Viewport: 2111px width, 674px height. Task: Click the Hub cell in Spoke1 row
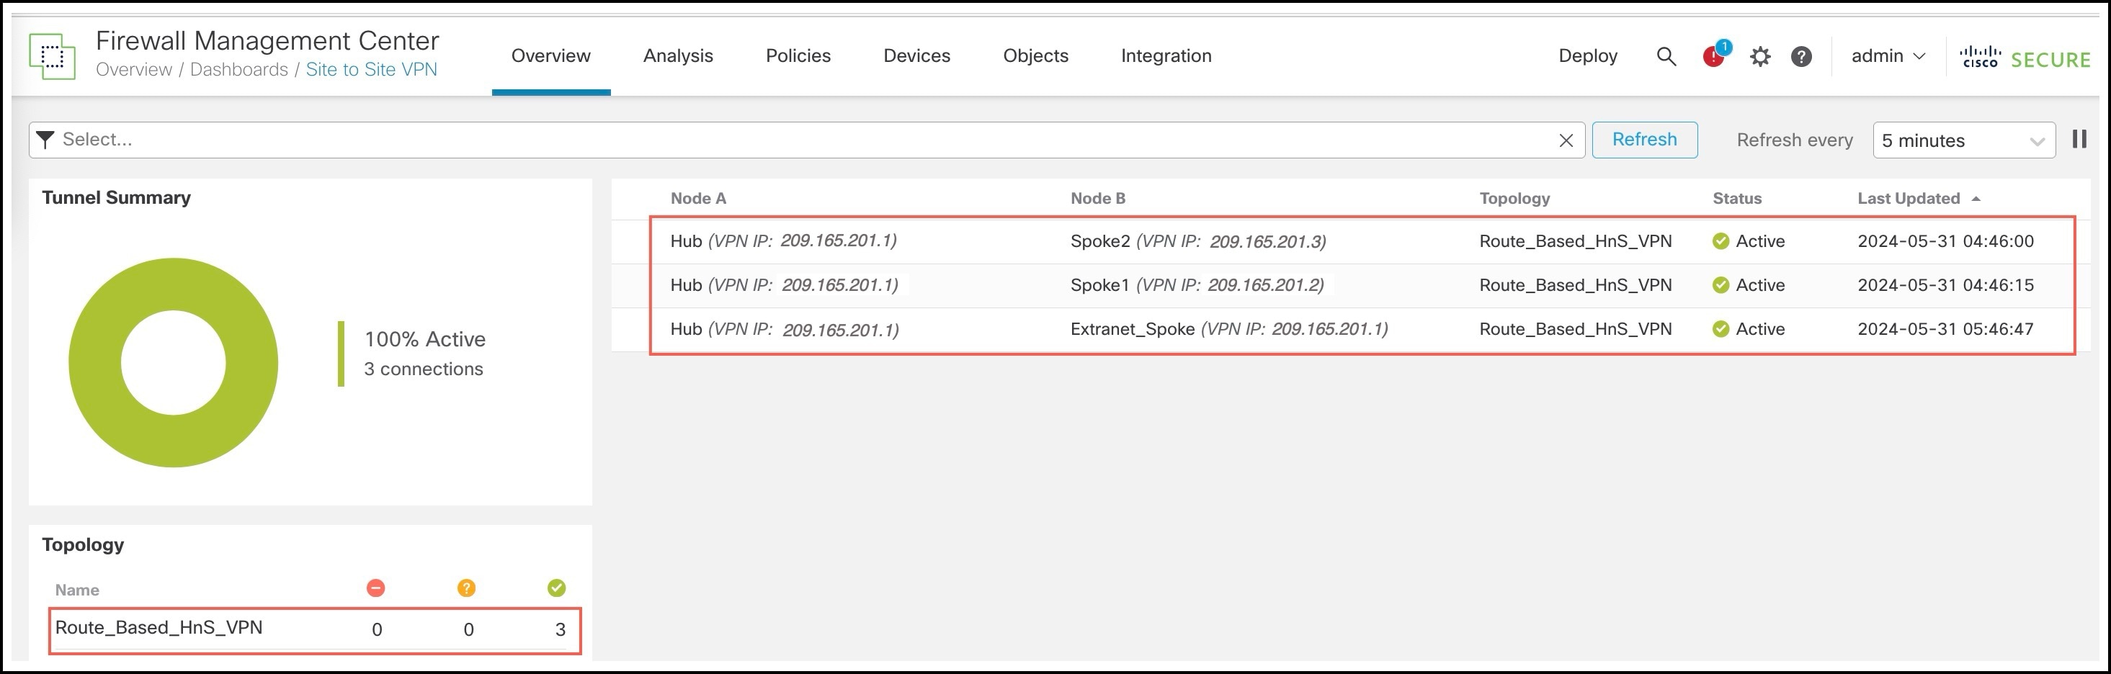click(x=785, y=285)
